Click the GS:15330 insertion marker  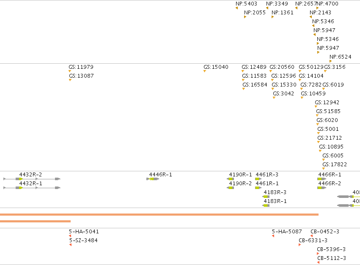[273, 89]
